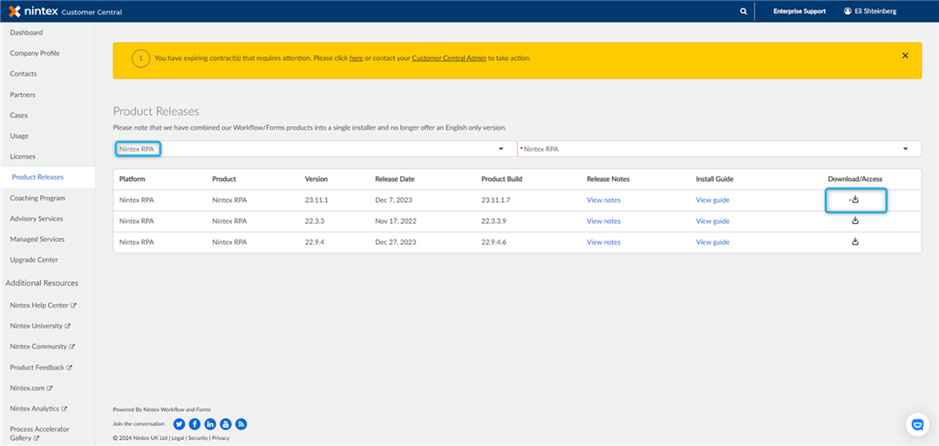This screenshot has width=939, height=446.
Task: Open the Twitter social icon in footer
Action: pyautogui.click(x=180, y=424)
